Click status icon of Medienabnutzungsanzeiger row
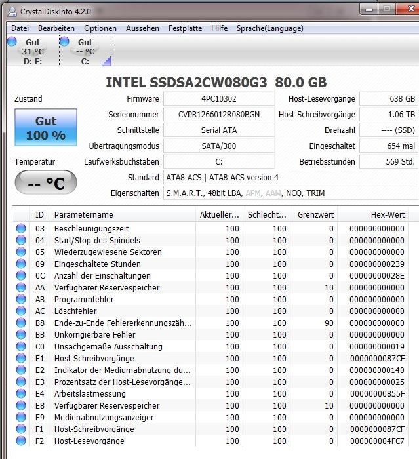 [21, 417]
